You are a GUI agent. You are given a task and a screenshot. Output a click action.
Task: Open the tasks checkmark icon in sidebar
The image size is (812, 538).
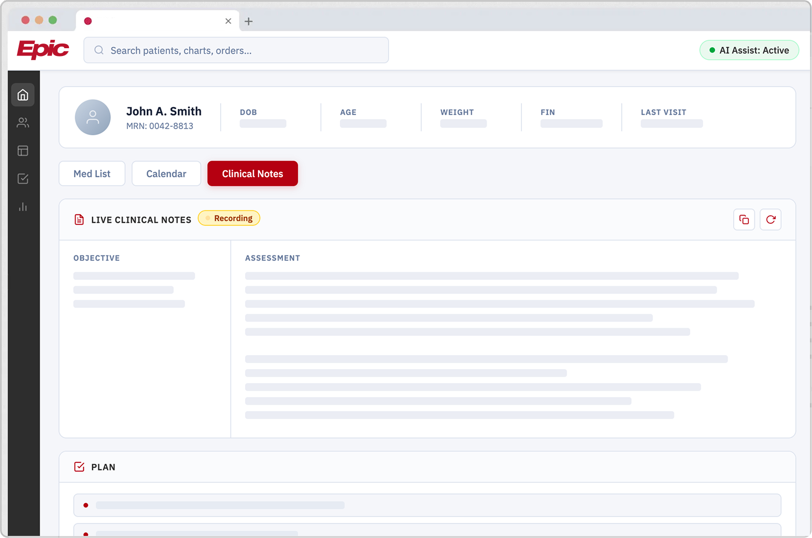(x=23, y=179)
